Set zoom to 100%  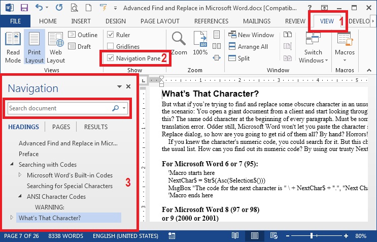tap(200, 43)
